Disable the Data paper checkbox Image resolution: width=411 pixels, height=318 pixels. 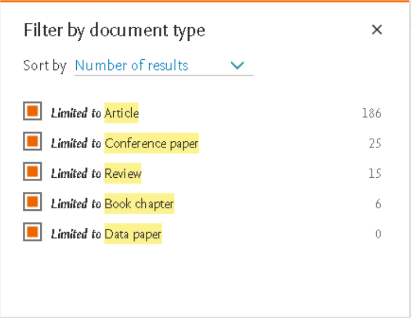[x=32, y=233]
